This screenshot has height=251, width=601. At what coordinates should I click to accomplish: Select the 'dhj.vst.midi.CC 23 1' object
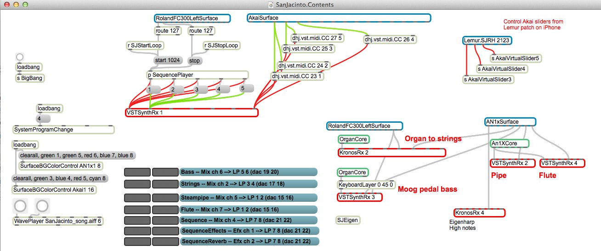click(x=297, y=76)
